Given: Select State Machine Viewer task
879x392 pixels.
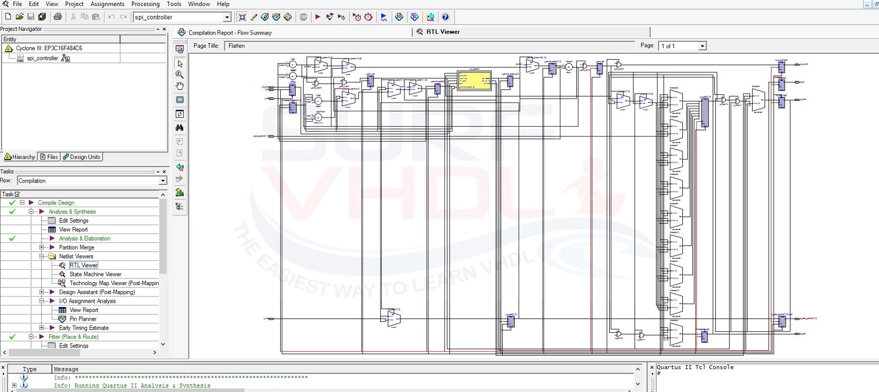Looking at the screenshot, I should click(x=96, y=274).
